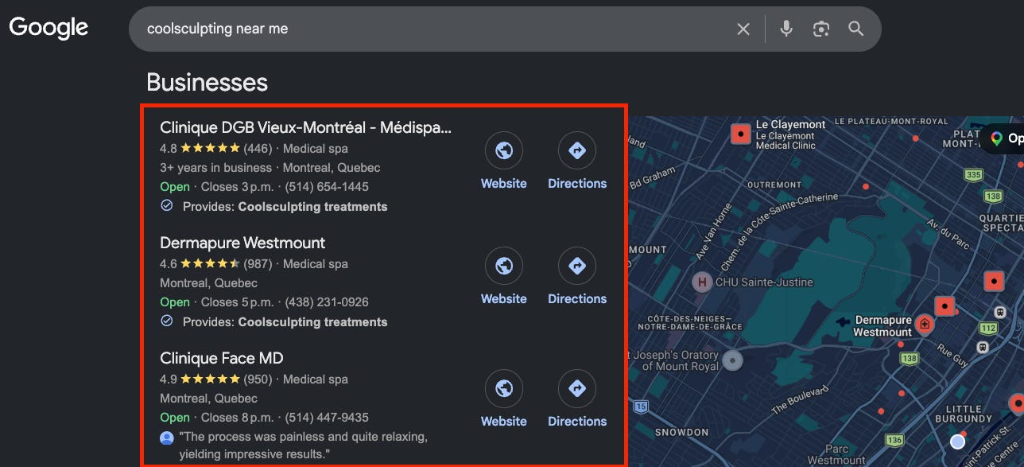Clear the search box with the X icon
The height and width of the screenshot is (467, 1024).
[x=743, y=29]
